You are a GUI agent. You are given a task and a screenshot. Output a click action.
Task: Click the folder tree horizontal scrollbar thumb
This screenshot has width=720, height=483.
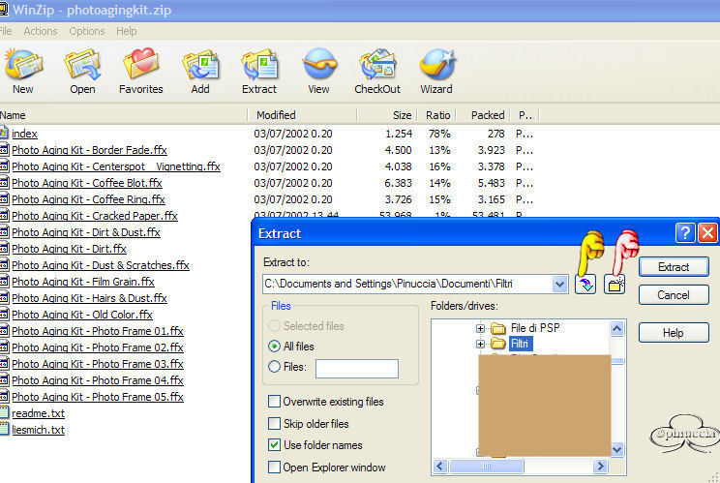[486, 467]
